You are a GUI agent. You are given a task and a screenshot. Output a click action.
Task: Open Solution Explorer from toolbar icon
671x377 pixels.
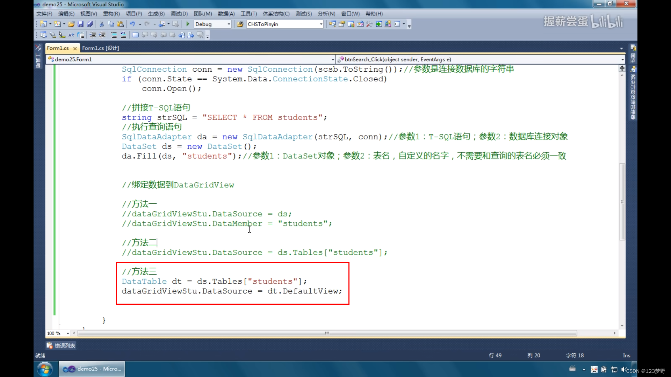(332, 24)
